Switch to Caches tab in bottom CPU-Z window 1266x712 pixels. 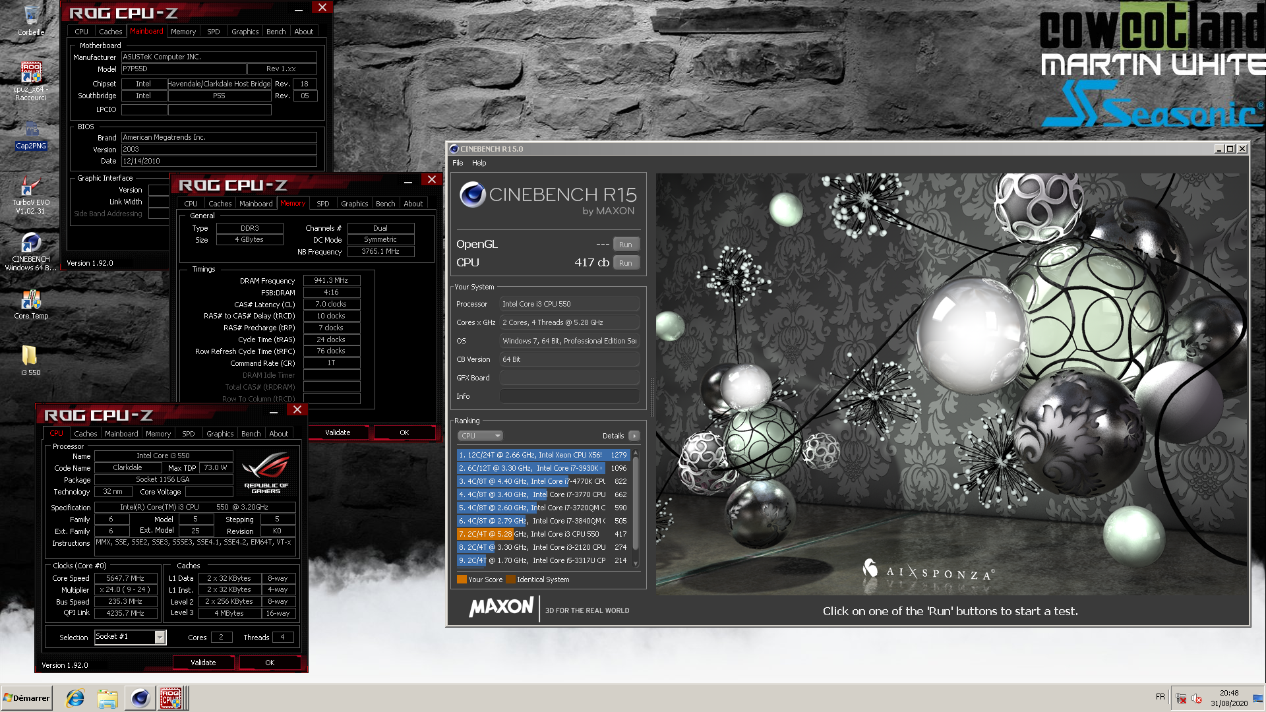pyautogui.click(x=86, y=434)
